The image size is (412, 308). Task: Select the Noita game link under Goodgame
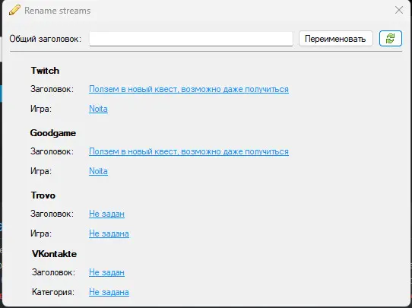pos(98,171)
